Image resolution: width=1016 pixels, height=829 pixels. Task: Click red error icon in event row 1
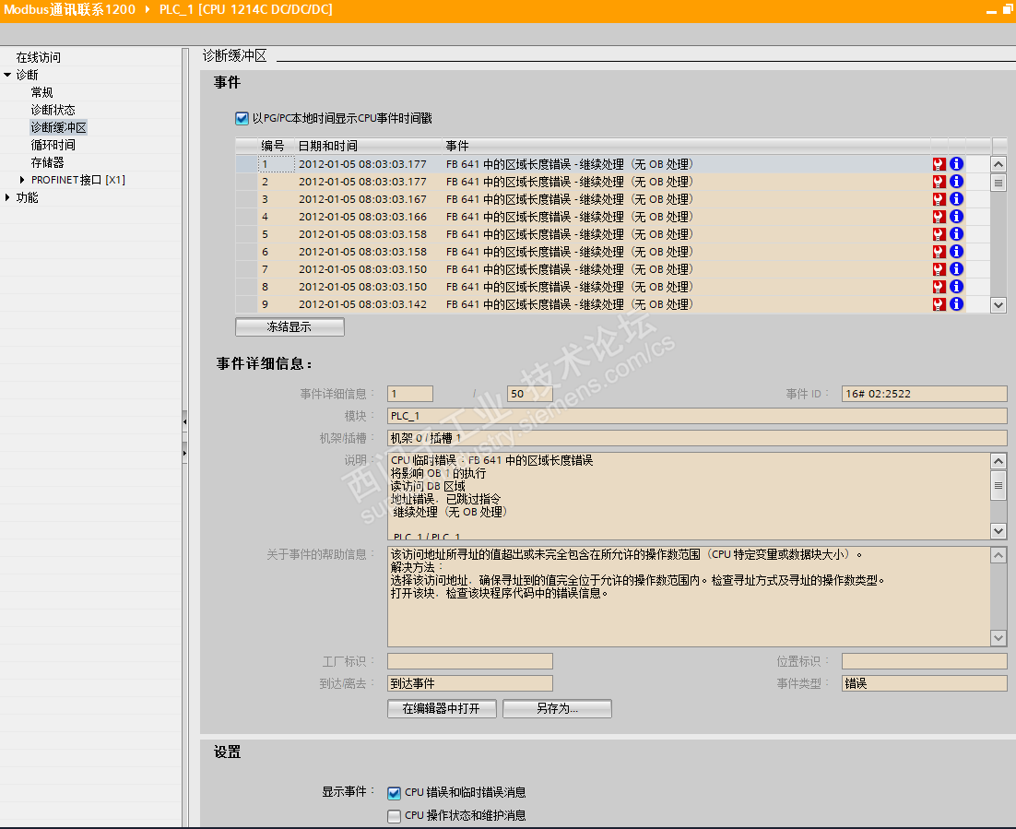point(939,165)
